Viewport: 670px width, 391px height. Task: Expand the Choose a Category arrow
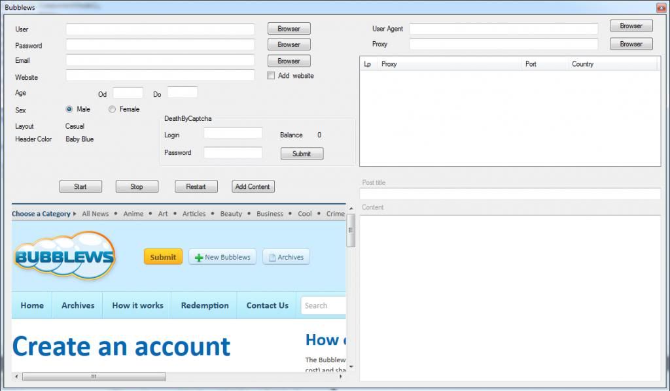coord(75,214)
